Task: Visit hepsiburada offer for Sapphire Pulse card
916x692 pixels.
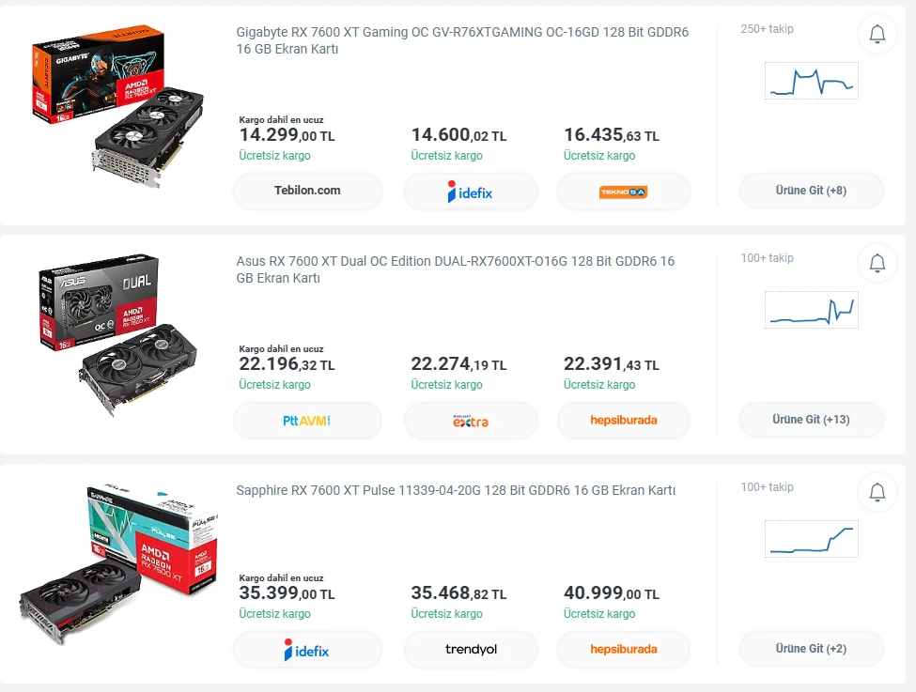Action: tap(623, 650)
